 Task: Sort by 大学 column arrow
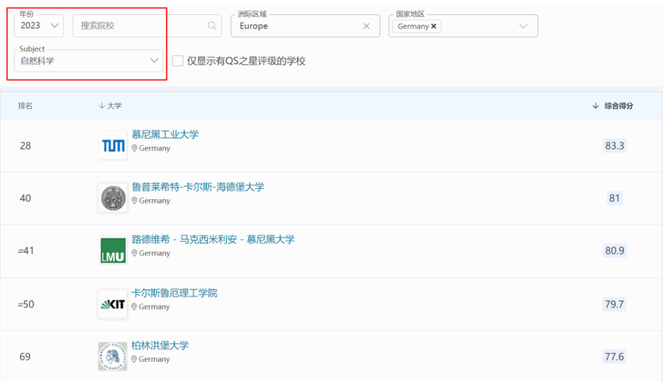click(x=101, y=106)
